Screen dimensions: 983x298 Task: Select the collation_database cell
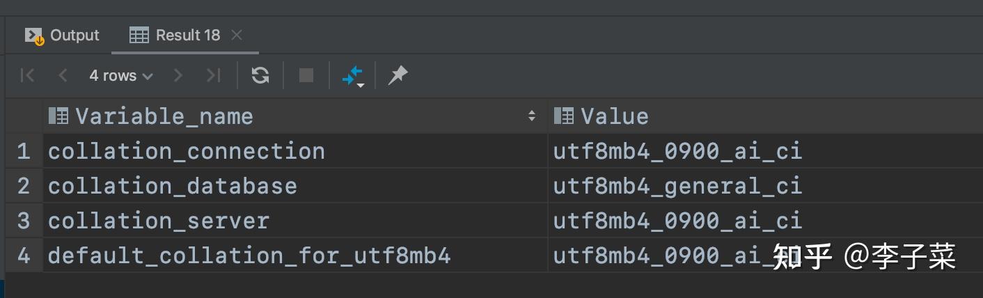[x=173, y=186]
